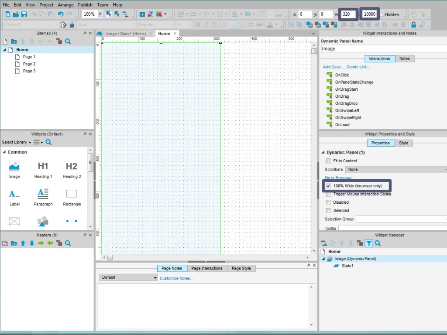Switch to the Style tab

[403, 143]
